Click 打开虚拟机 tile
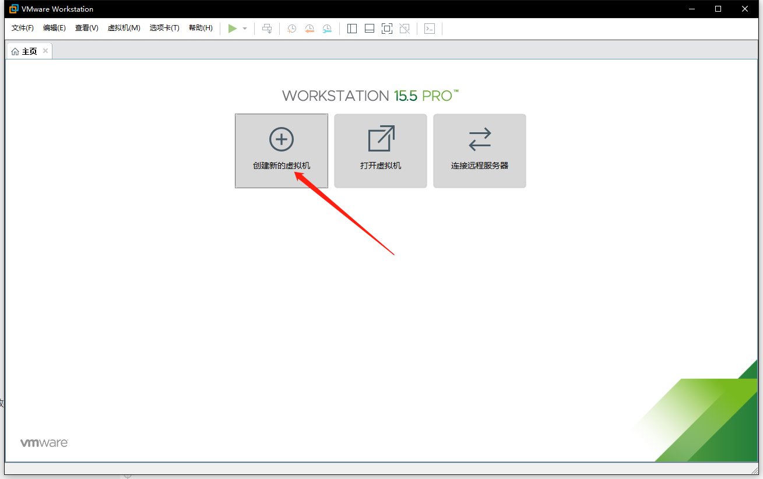 (x=381, y=151)
